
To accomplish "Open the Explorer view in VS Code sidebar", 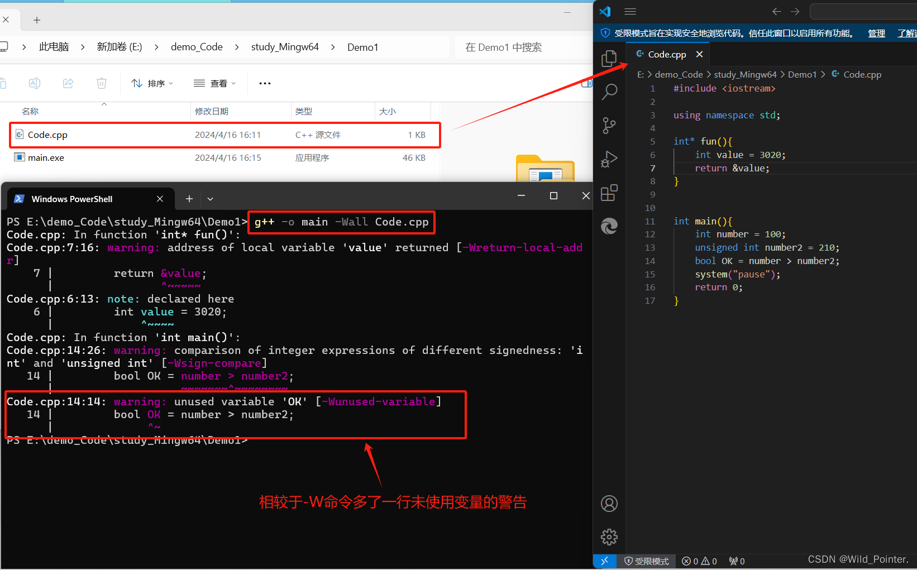I will (x=609, y=58).
